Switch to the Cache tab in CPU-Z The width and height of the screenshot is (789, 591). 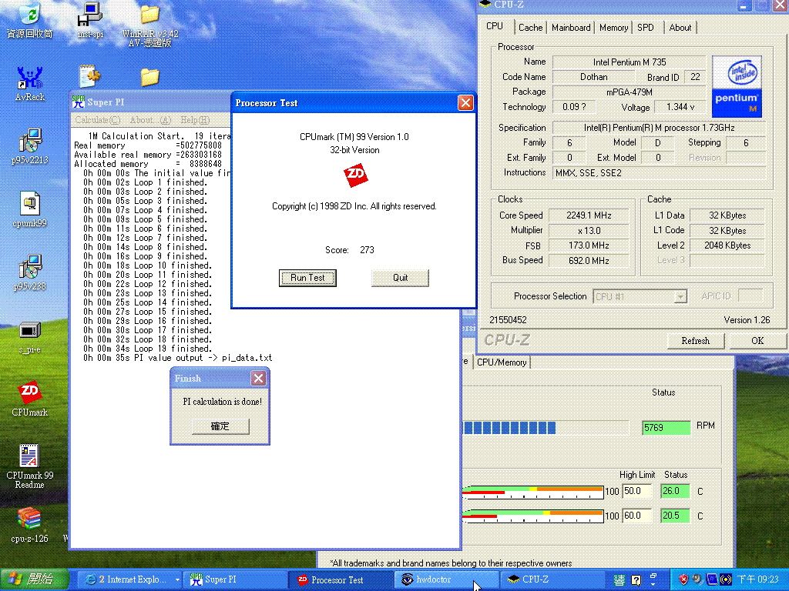[530, 28]
